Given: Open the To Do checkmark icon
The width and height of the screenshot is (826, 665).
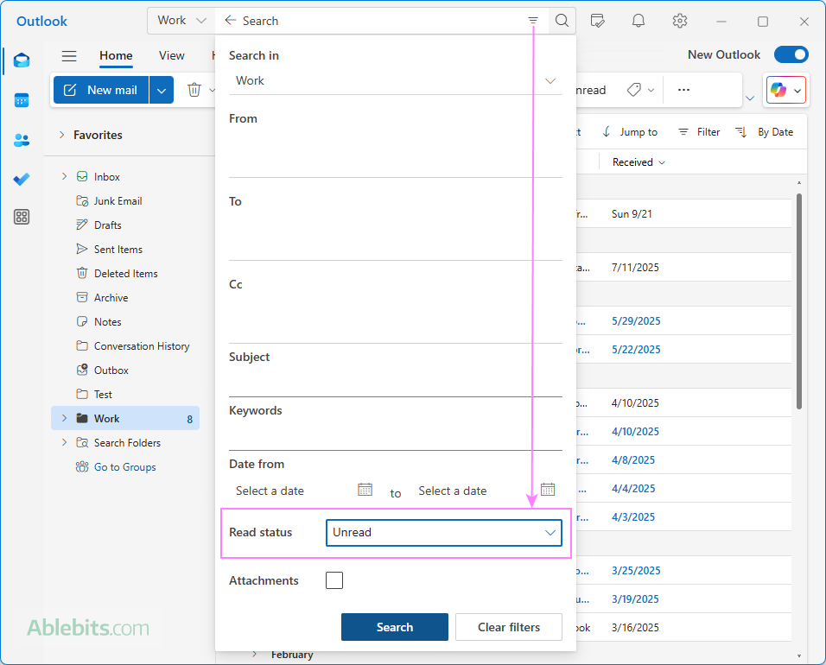Looking at the screenshot, I should tap(22, 179).
